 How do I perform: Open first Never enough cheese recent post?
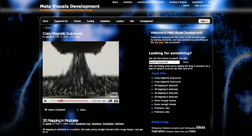click(165, 101)
